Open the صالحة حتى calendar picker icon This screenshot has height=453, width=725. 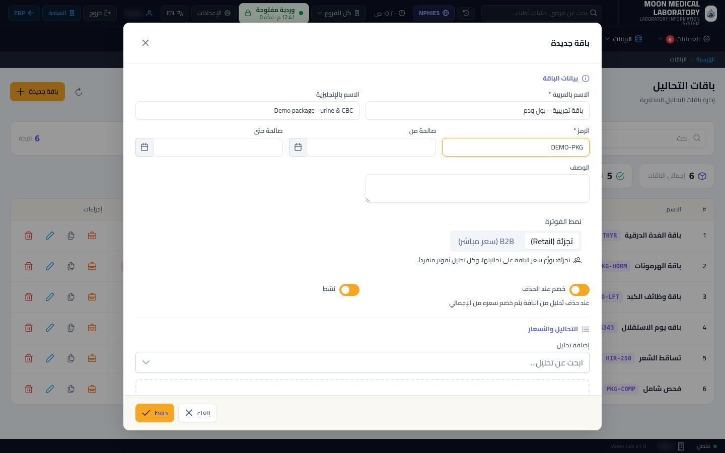point(144,147)
